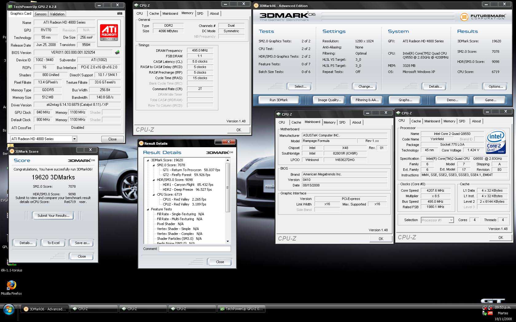516x322 pixels.
Task: Switch to SPD tab in CPU-Z Memory window
Action: coord(200,13)
